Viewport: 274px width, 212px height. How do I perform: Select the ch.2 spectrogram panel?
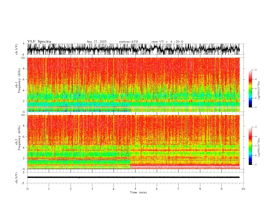coord(133,142)
